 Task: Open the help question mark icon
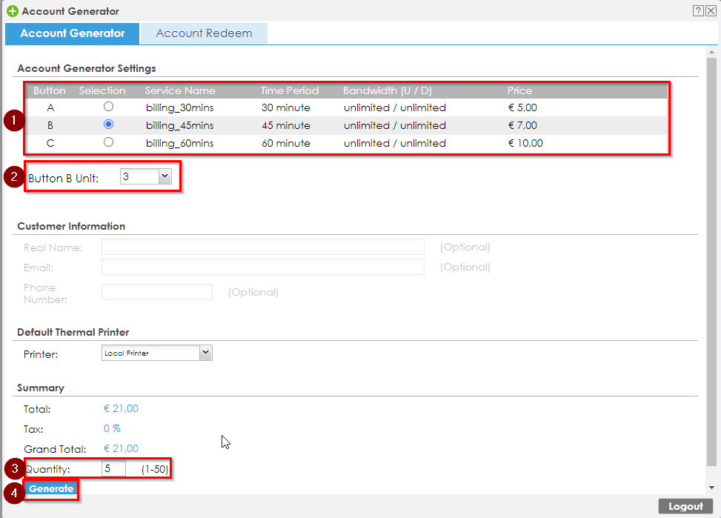698,10
